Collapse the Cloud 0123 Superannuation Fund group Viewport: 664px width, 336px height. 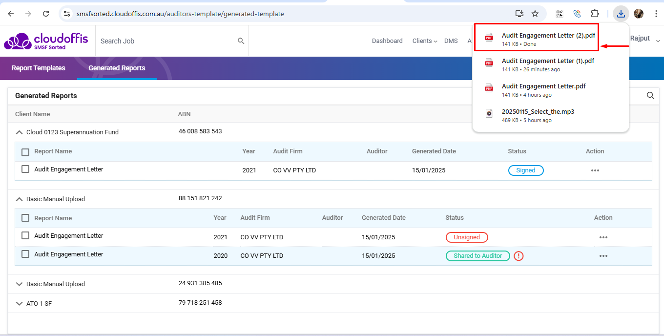20,132
